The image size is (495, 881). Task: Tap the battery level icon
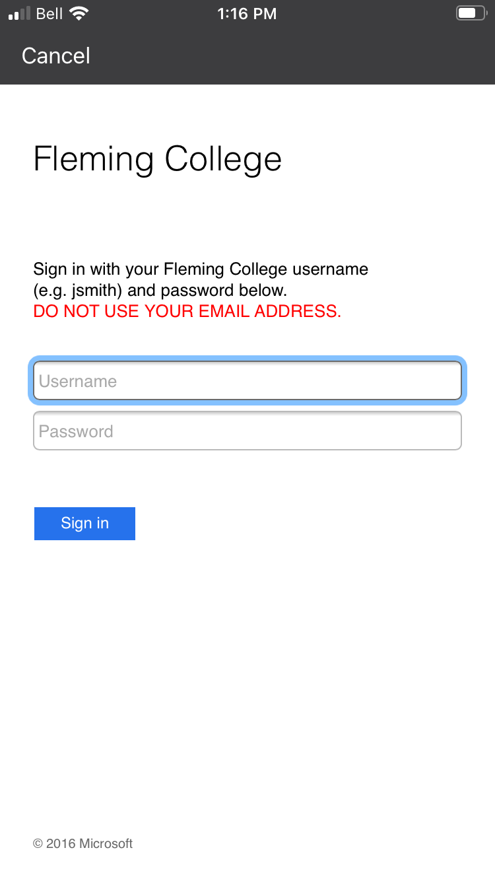coord(471,14)
